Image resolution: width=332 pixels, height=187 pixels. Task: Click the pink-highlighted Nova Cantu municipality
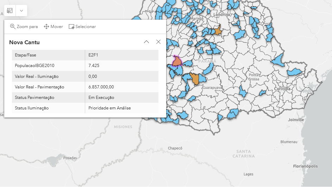[x=177, y=62]
